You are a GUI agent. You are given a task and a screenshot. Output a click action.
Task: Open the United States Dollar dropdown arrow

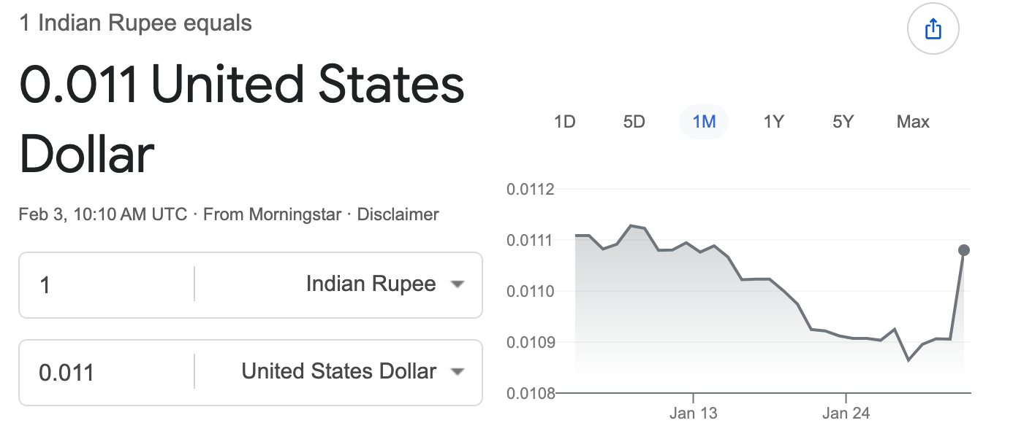coord(458,372)
